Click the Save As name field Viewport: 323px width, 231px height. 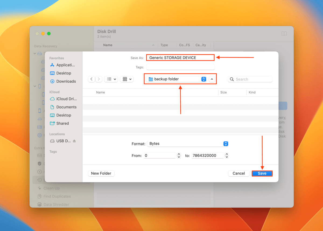tap(180, 58)
